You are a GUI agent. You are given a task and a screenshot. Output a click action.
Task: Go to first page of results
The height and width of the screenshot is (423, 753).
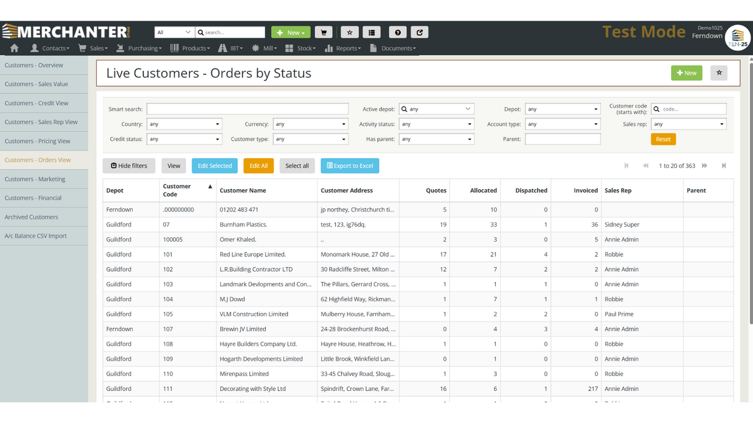tap(626, 166)
